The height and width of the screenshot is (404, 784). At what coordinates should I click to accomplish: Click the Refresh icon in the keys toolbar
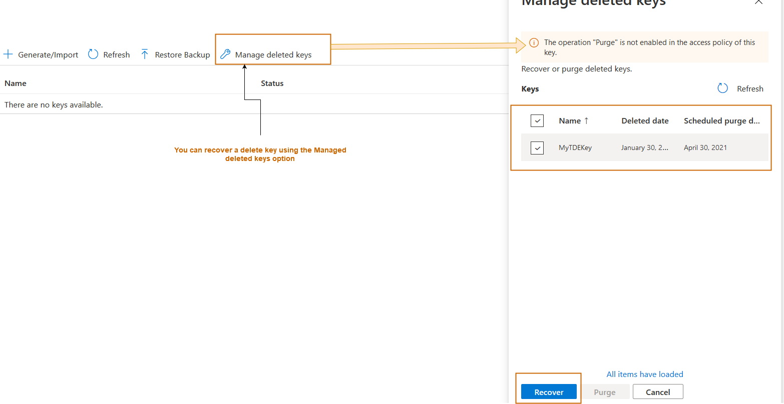point(93,54)
